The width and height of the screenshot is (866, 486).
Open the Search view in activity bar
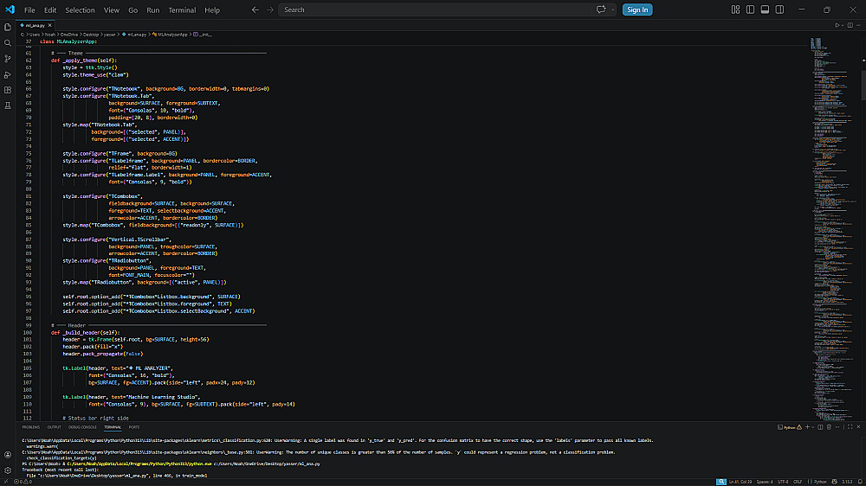coord(8,42)
